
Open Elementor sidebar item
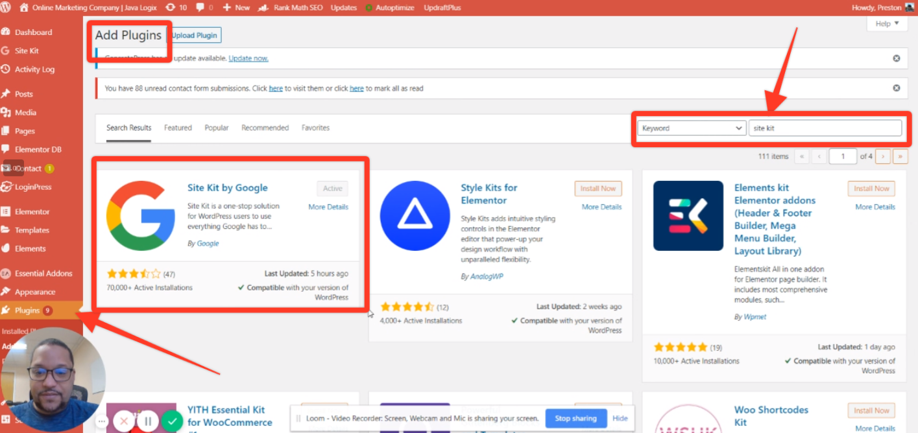[x=32, y=211]
